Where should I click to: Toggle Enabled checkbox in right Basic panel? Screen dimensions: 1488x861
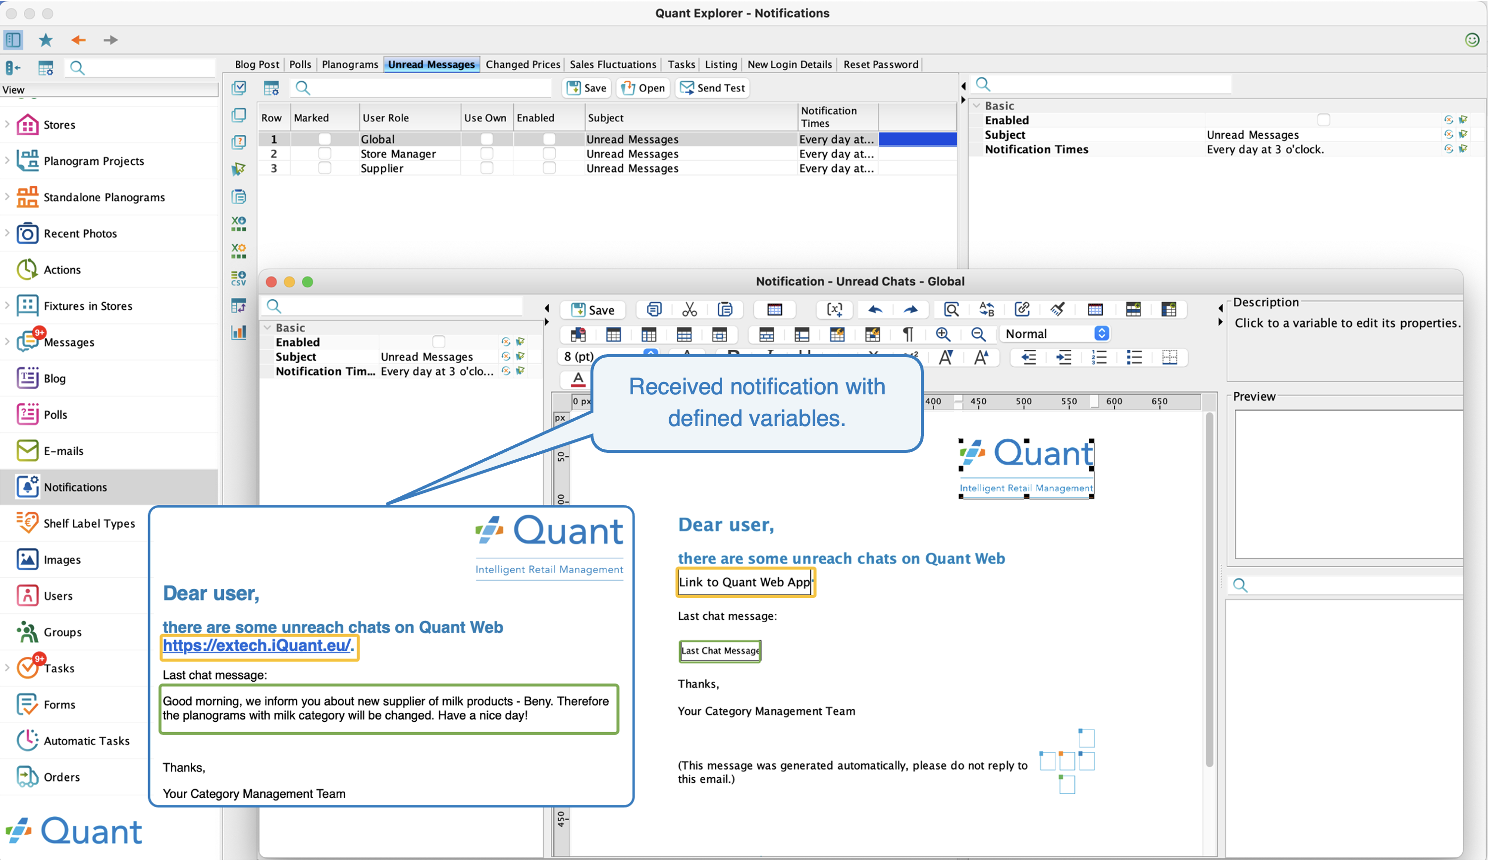(x=1324, y=120)
